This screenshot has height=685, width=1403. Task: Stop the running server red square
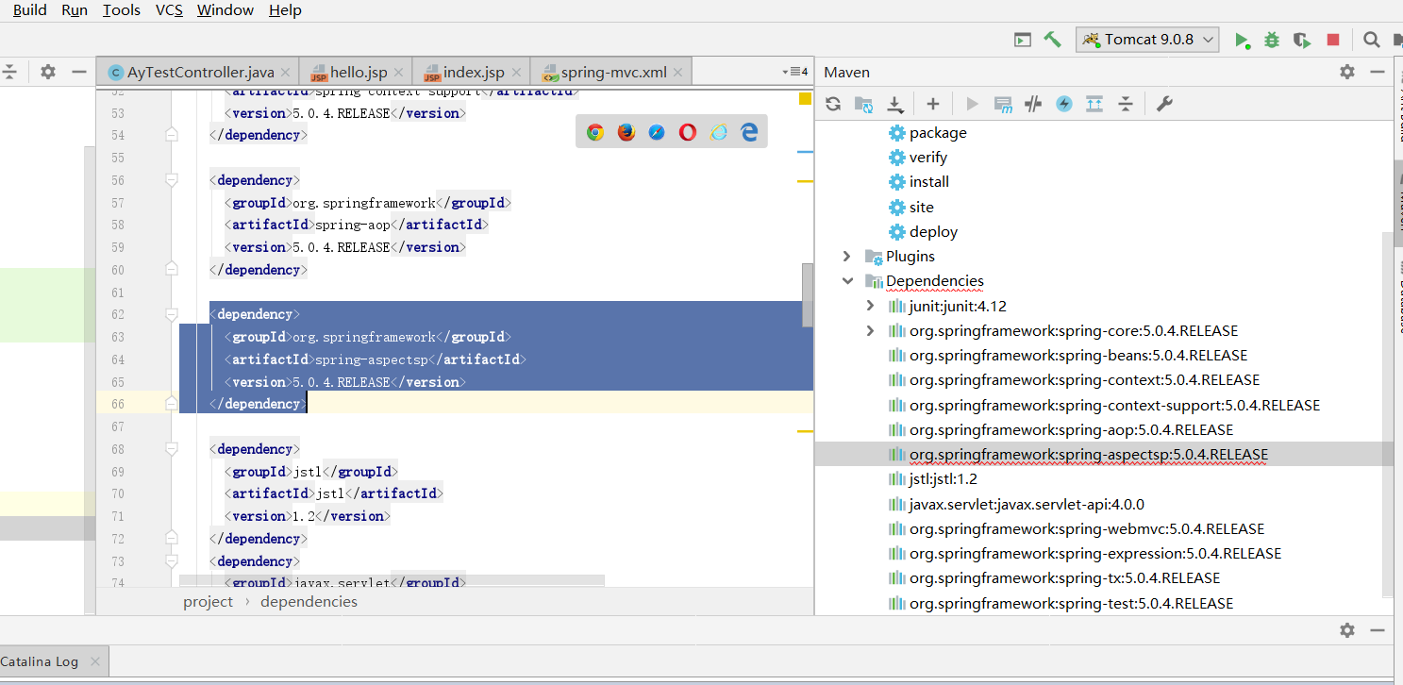[x=1333, y=40]
